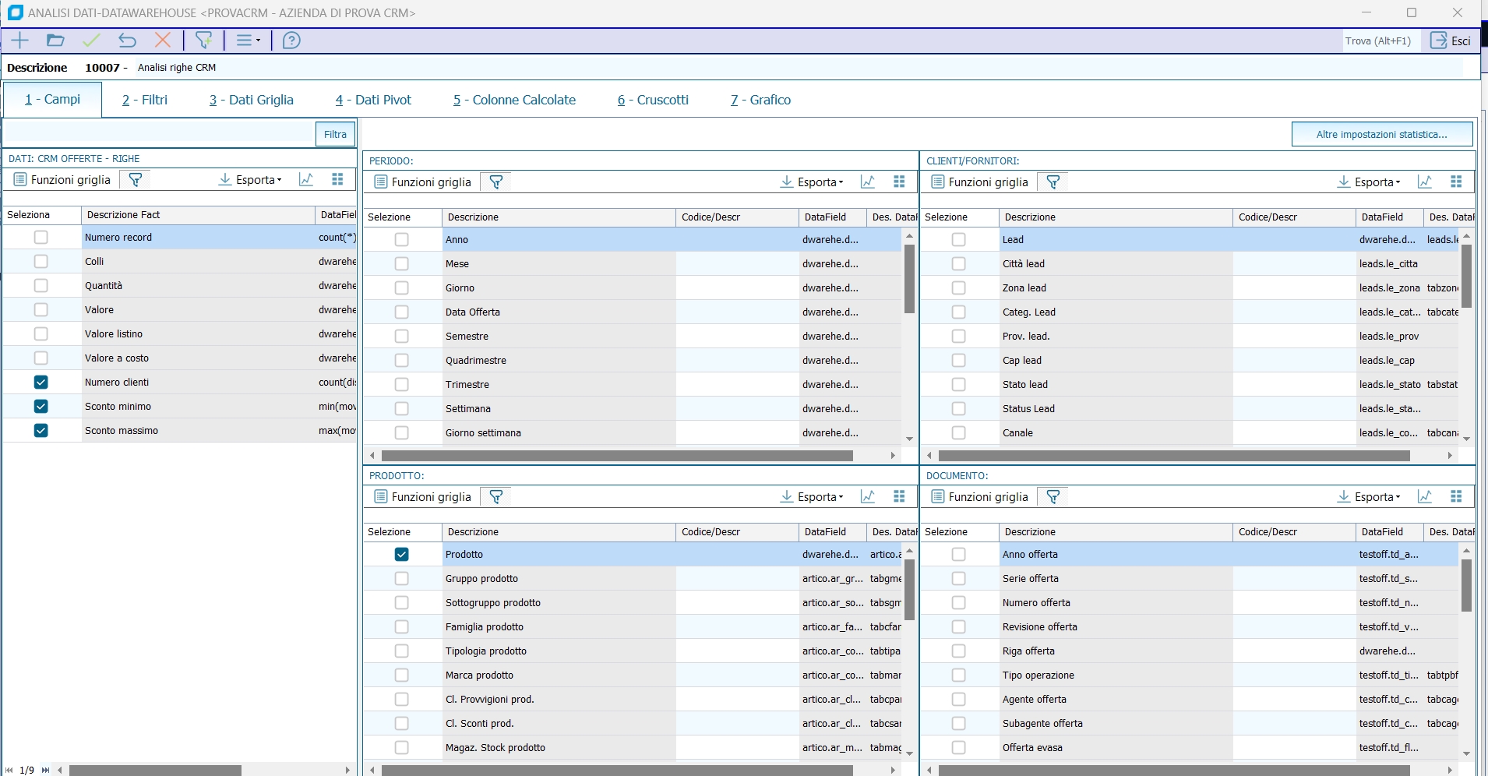Image resolution: width=1488 pixels, height=776 pixels.
Task: Click the New record plus icon
Action: pyautogui.click(x=19, y=41)
